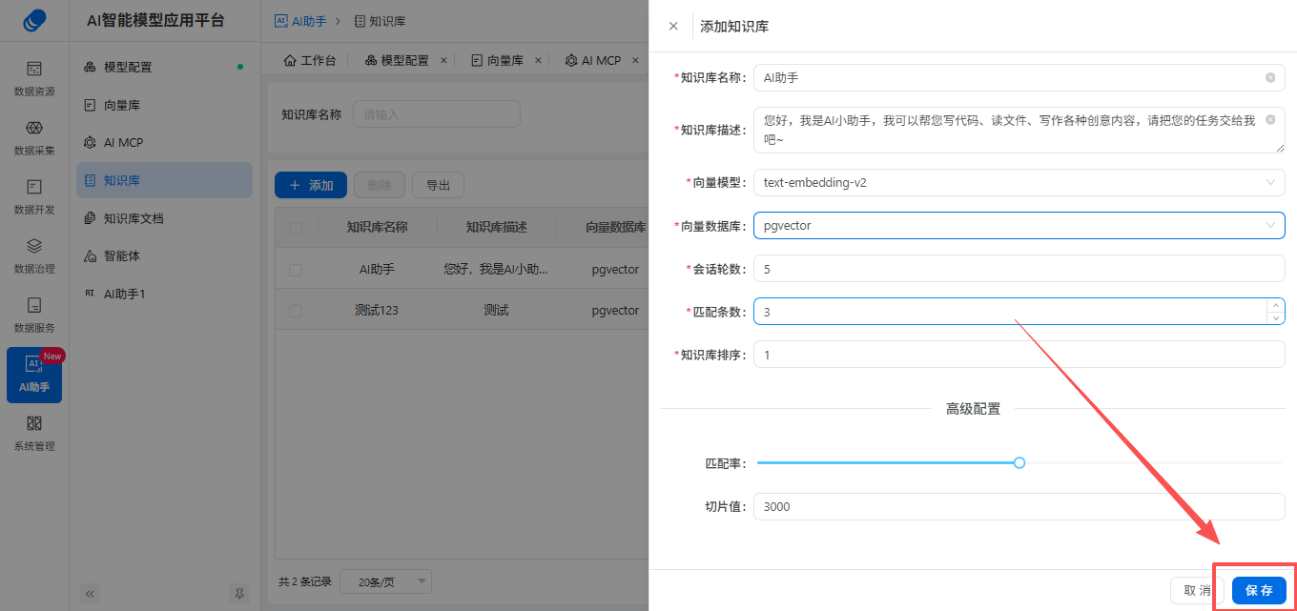Open 智能体 in side menu
This screenshot has height=611, width=1297.
point(164,255)
